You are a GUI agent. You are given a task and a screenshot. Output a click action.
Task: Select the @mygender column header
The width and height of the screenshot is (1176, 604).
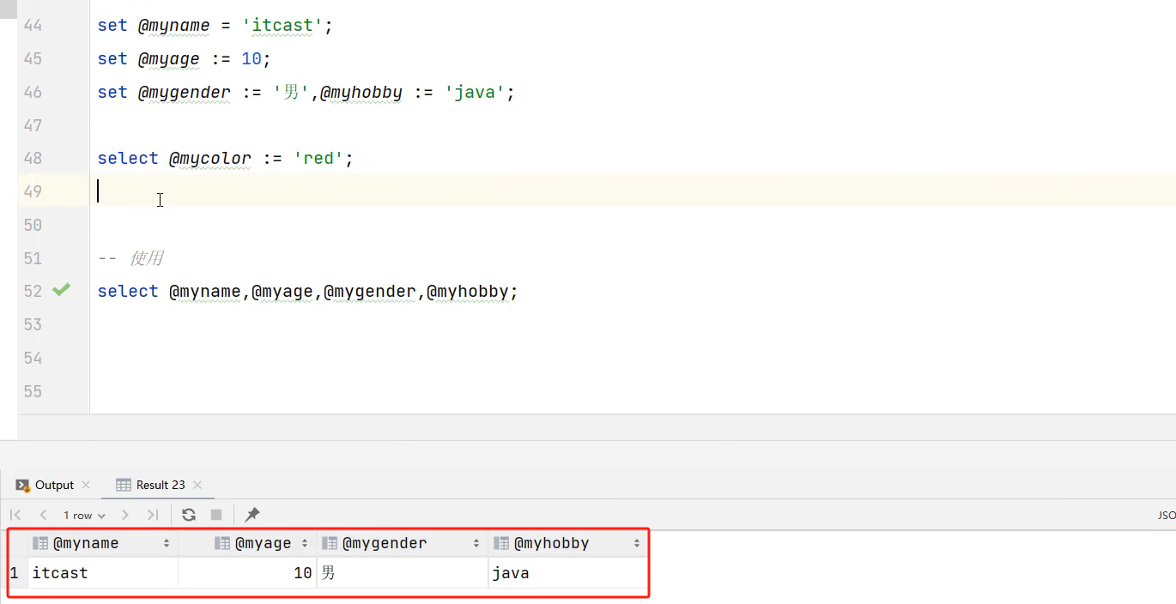(x=402, y=543)
